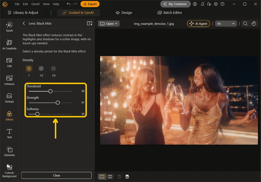Screen dimensions: 261x182
Task: Show the edit history
Action: coord(119,177)
